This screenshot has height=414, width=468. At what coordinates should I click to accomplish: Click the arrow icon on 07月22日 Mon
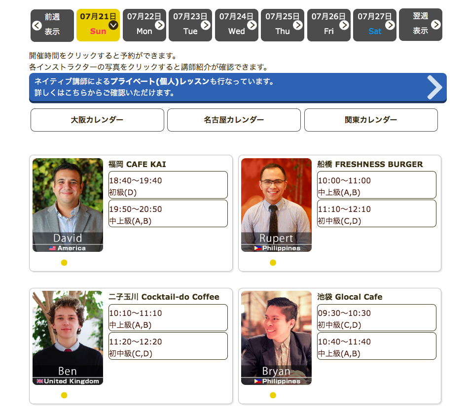[x=159, y=25]
